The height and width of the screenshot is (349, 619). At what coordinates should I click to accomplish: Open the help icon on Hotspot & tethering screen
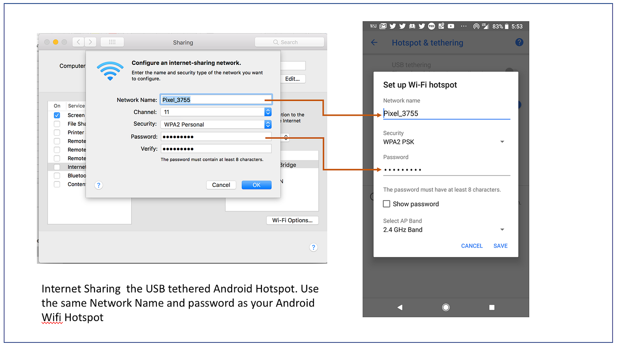[519, 42]
